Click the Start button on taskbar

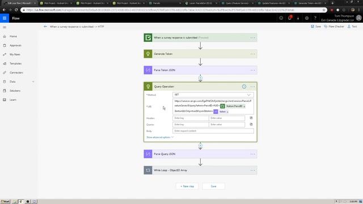pyautogui.click(x=5, y=202)
